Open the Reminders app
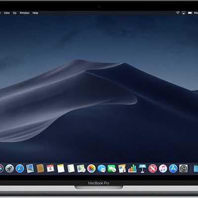198x198 pixels. pyautogui.click(x=71, y=168)
